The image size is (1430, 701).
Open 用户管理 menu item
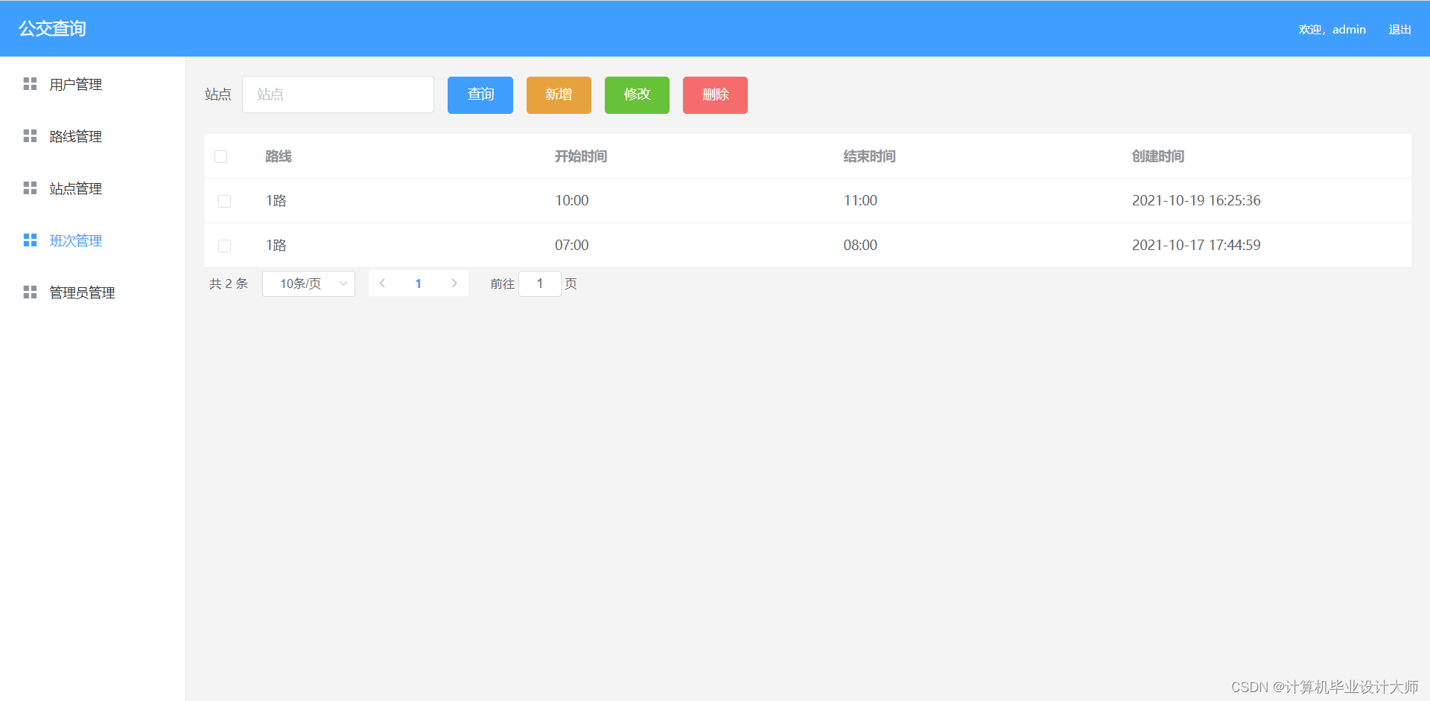tap(92, 84)
